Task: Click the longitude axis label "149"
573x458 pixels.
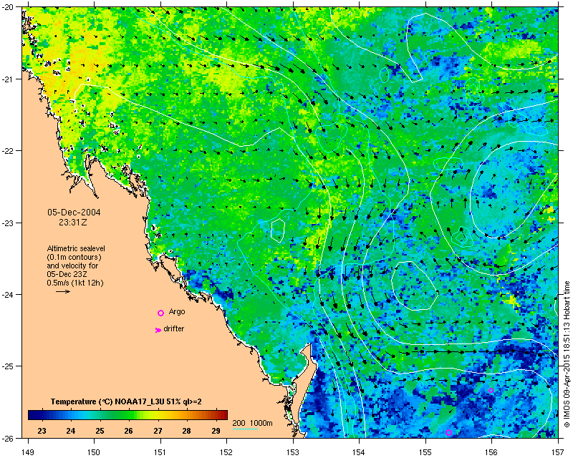Action: coord(28,452)
